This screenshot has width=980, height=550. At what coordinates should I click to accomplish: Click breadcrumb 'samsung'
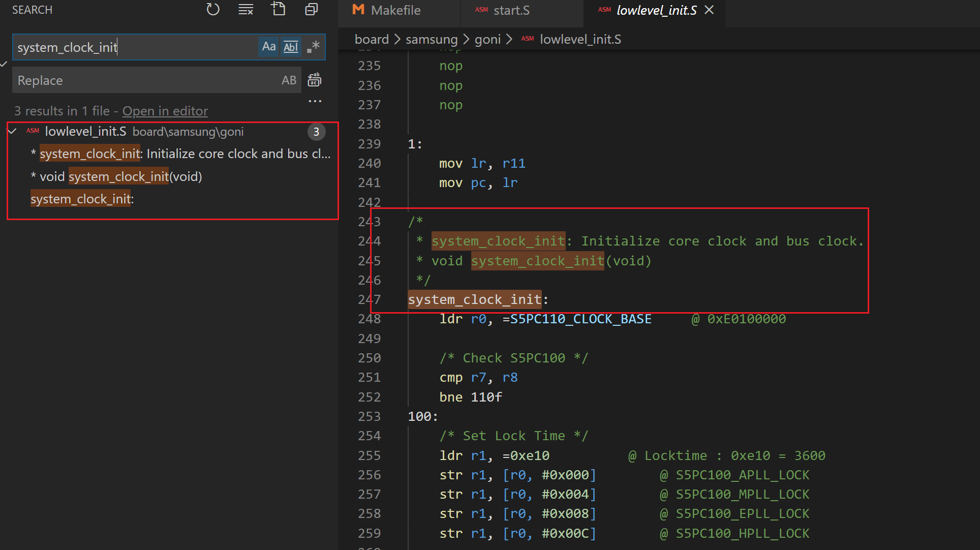[432, 39]
